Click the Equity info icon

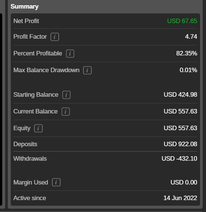(38, 128)
